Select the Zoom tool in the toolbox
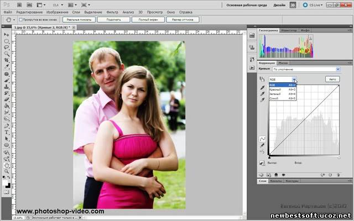 (6, 172)
